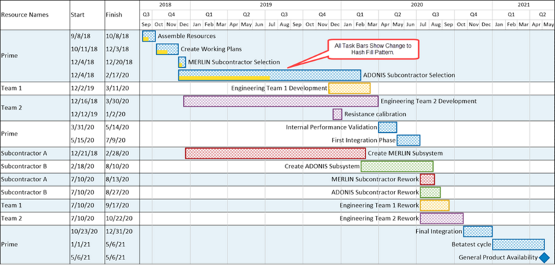Select the MERLIN Subcontractor Selection bar
The height and width of the screenshot is (265, 555).
pos(182,62)
